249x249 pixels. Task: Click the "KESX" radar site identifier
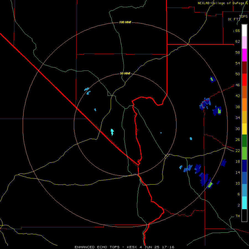[x=133, y=247]
